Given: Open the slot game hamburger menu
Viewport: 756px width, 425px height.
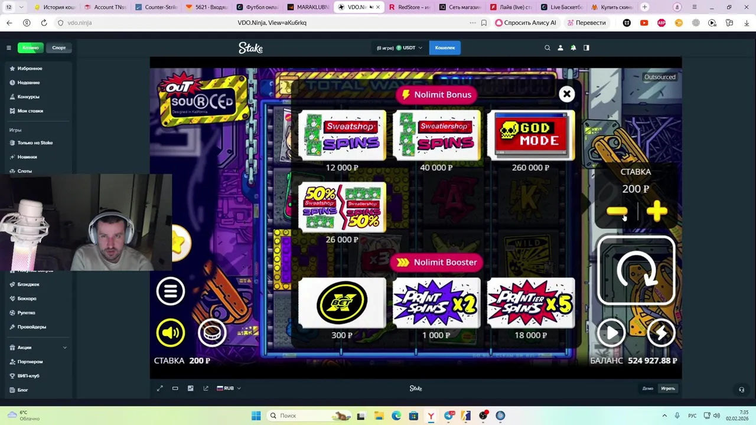Looking at the screenshot, I should point(171,291).
